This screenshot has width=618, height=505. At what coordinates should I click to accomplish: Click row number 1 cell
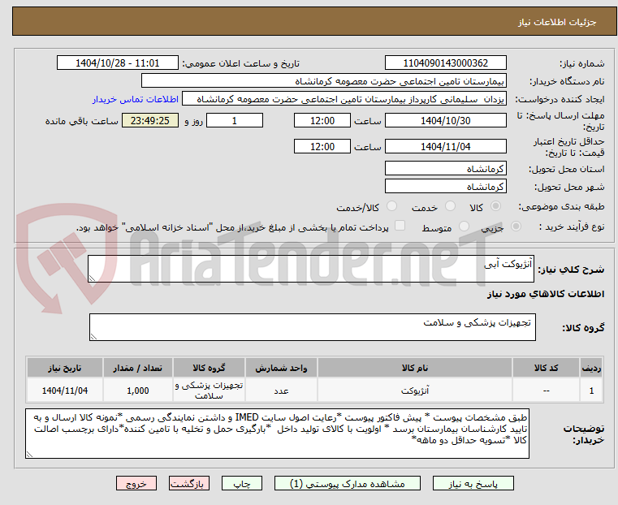[x=591, y=391]
